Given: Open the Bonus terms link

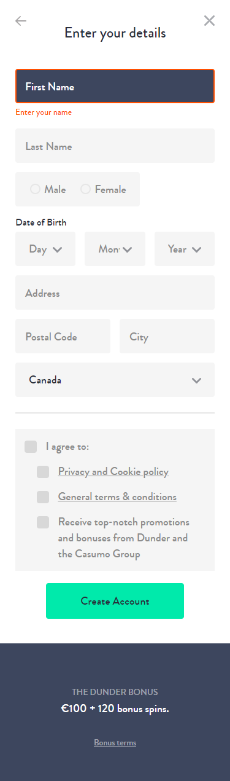Looking at the screenshot, I should coord(115,743).
